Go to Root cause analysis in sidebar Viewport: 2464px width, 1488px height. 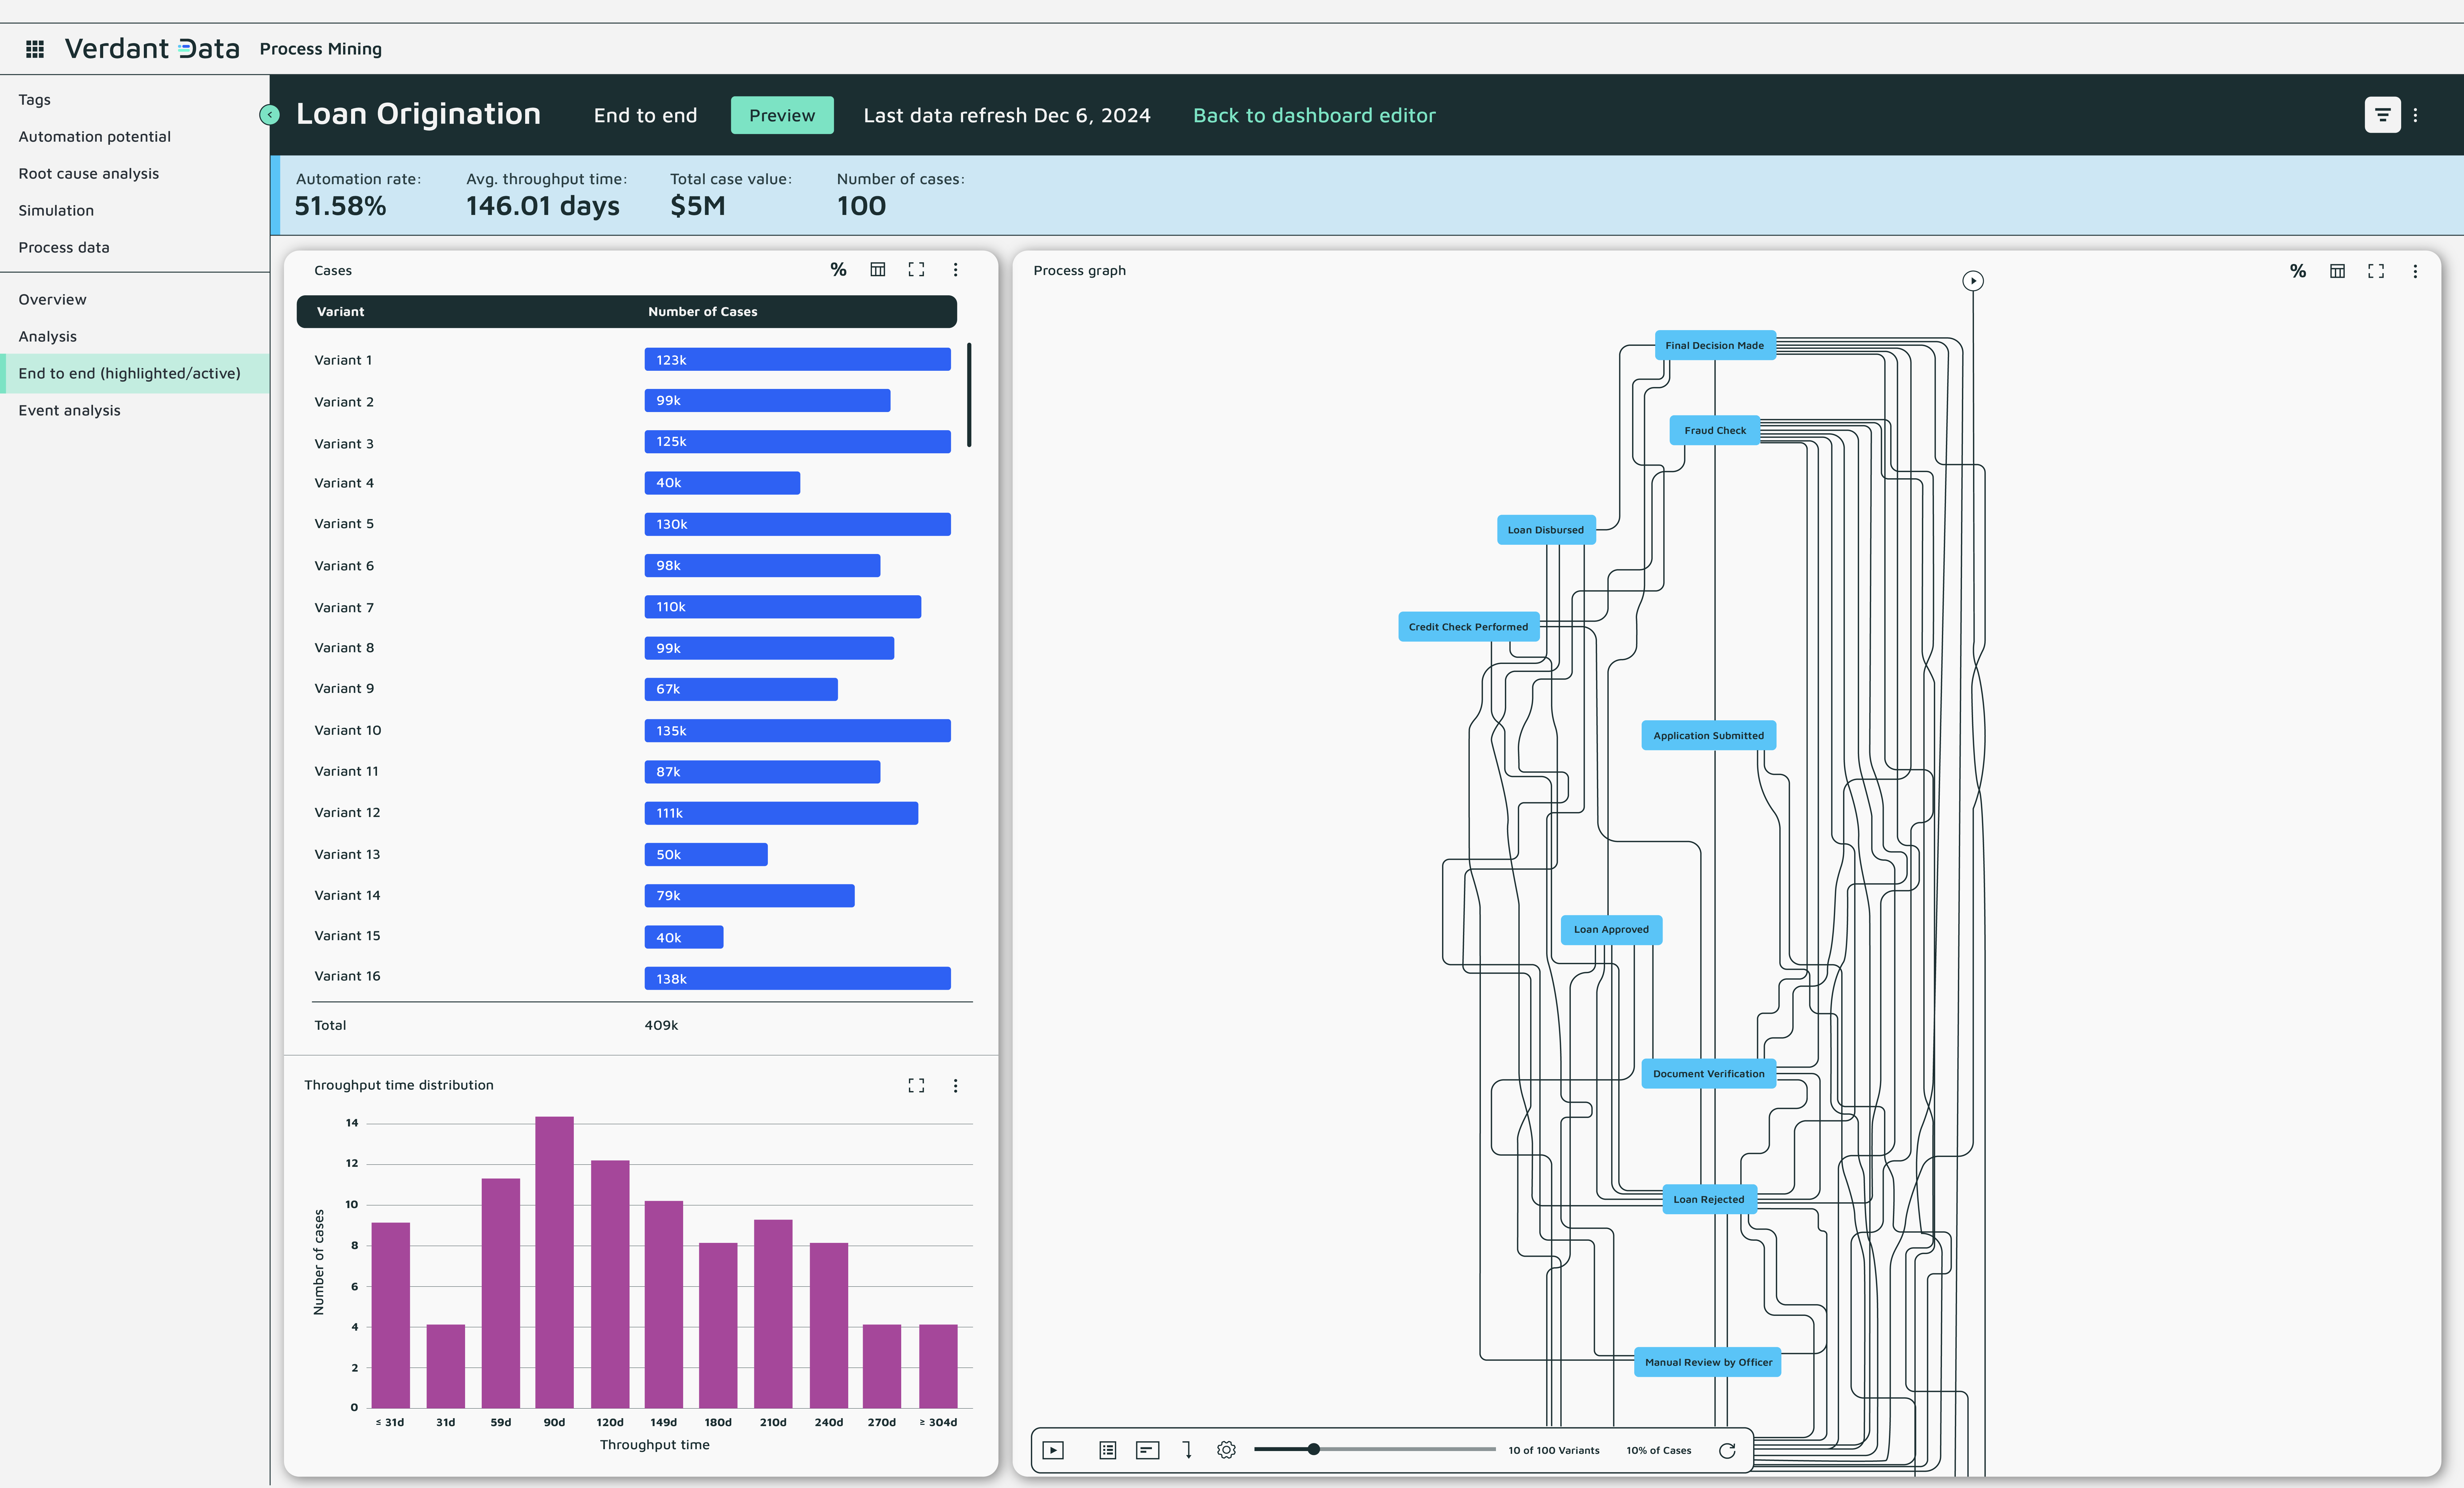(x=88, y=173)
